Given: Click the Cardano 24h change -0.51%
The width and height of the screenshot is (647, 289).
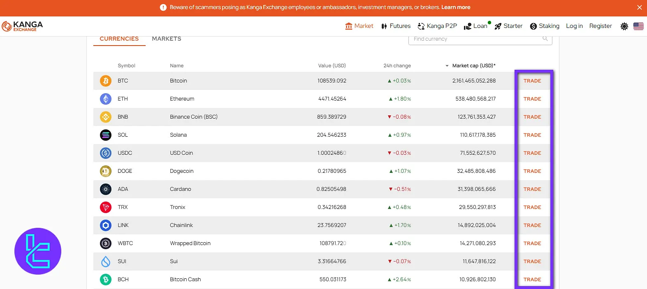Looking at the screenshot, I should pyautogui.click(x=400, y=189).
